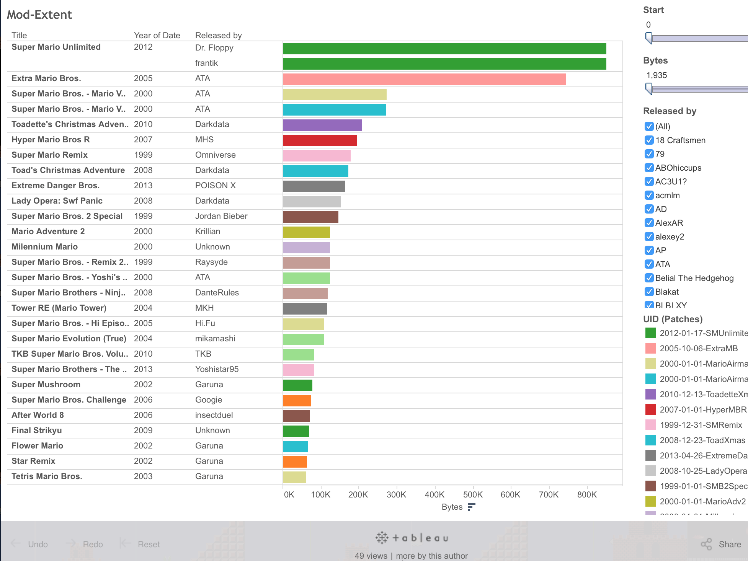Uncheck the AD filter checkbox
This screenshot has height=561, width=748.
[x=649, y=209]
